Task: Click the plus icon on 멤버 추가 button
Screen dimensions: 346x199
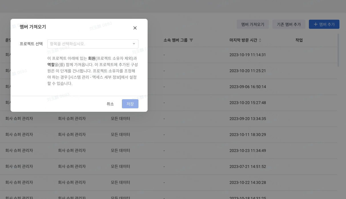Action: point(316,24)
